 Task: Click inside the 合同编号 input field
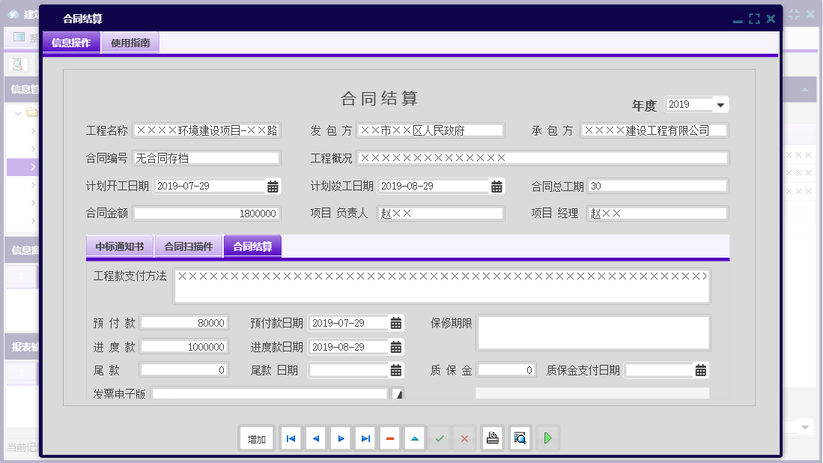[x=207, y=157]
